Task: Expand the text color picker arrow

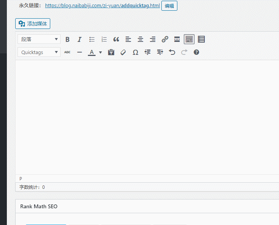Action: pyautogui.click(x=100, y=52)
